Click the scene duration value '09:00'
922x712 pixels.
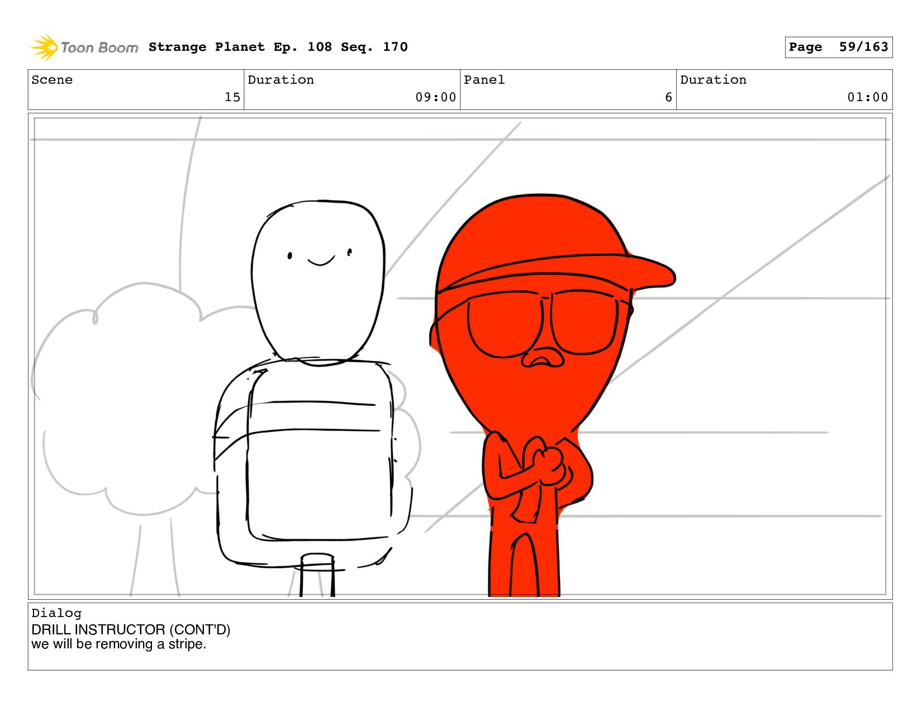click(x=436, y=97)
